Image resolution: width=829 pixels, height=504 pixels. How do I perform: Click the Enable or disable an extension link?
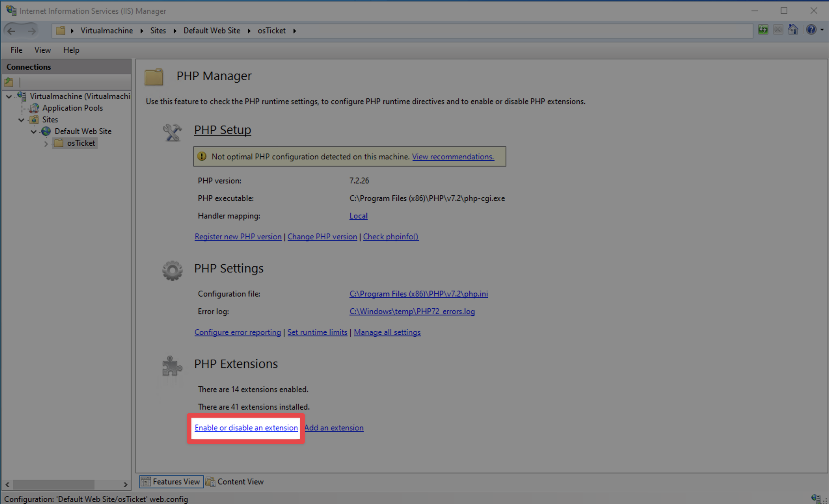[x=246, y=428]
